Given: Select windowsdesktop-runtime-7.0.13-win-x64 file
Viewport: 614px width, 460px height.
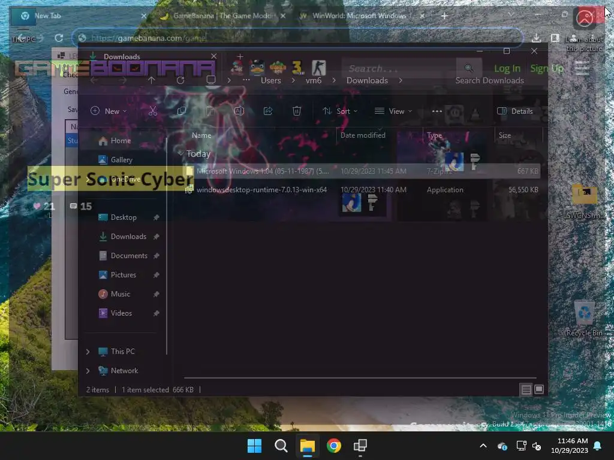Looking at the screenshot, I should click(x=363, y=190).
